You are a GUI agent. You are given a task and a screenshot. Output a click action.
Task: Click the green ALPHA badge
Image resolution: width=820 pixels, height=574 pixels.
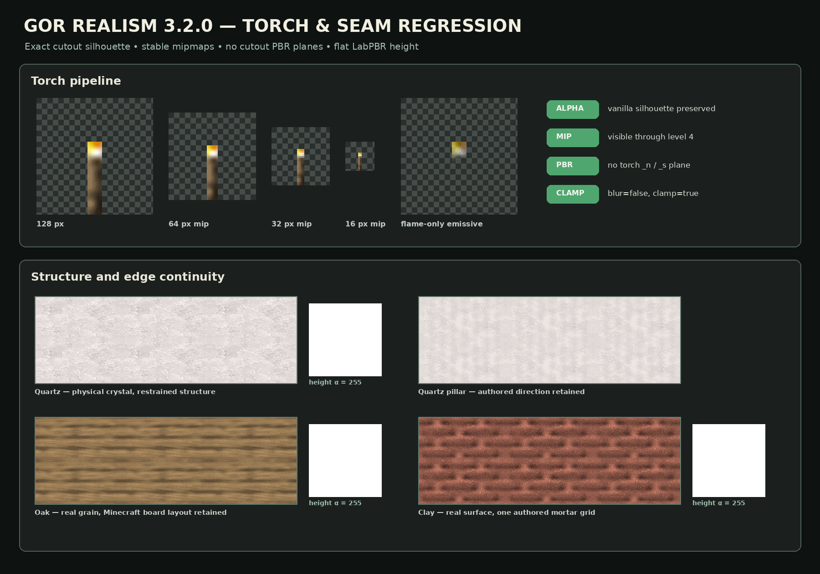(573, 109)
